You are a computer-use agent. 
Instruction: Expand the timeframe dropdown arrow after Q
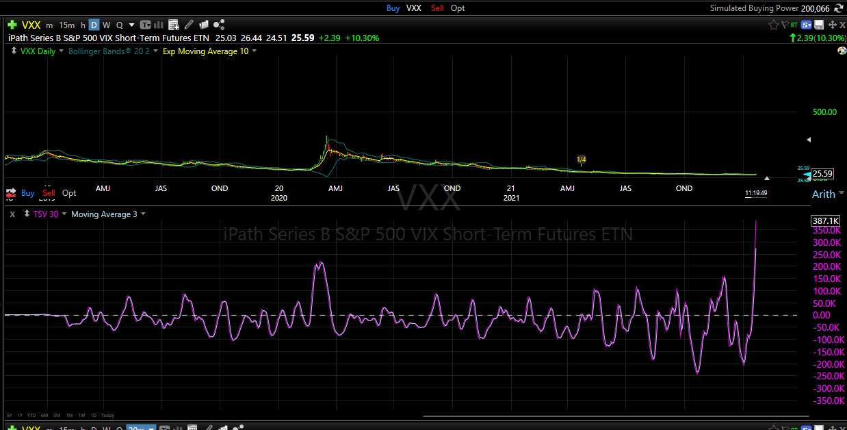pos(131,25)
